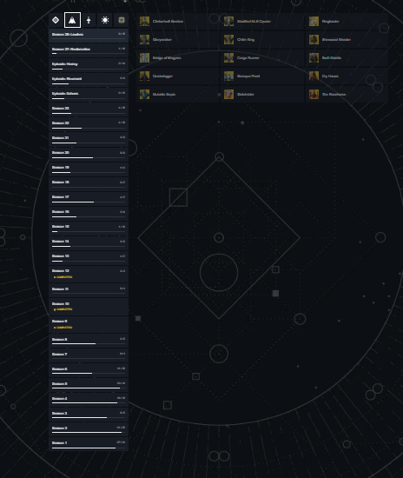
Task: Open the ship card below Gloryseeker
Action: (x=177, y=57)
